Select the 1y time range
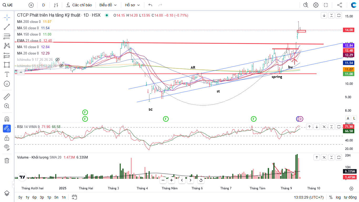Image resolution: width=359 pixels, height=202 pixels. (x=27, y=197)
